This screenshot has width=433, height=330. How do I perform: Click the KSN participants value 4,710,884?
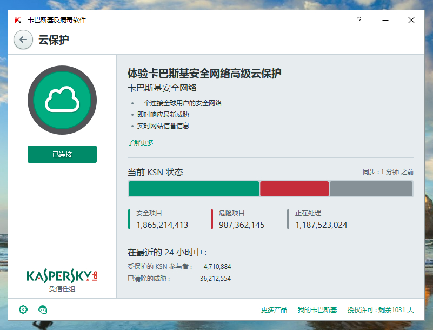click(217, 267)
